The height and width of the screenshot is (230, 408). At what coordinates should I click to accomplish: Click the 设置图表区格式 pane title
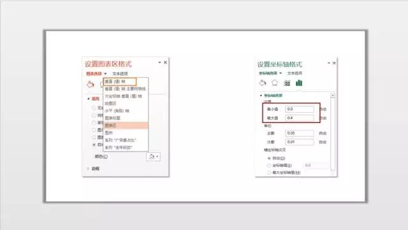(108, 64)
